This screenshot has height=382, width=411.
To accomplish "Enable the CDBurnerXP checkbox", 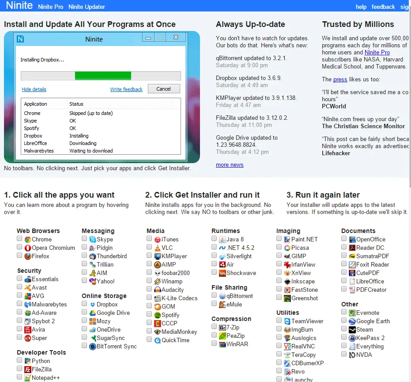I will [x=279, y=362].
